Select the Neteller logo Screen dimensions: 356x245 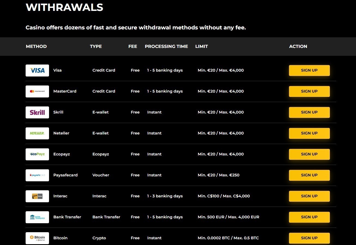click(x=37, y=133)
